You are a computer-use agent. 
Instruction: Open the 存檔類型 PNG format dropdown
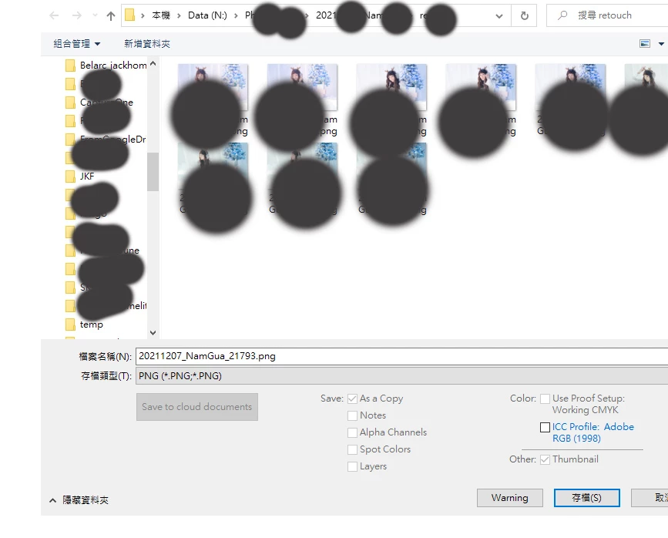pyautogui.click(x=401, y=376)
